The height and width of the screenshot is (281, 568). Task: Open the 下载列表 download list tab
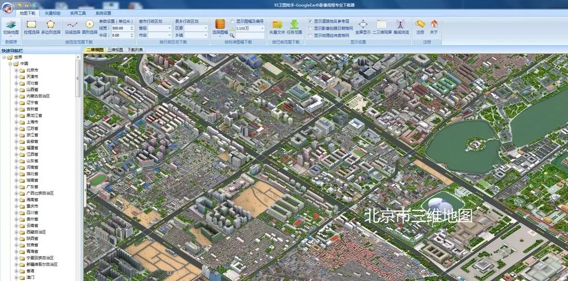click(135, 49)
